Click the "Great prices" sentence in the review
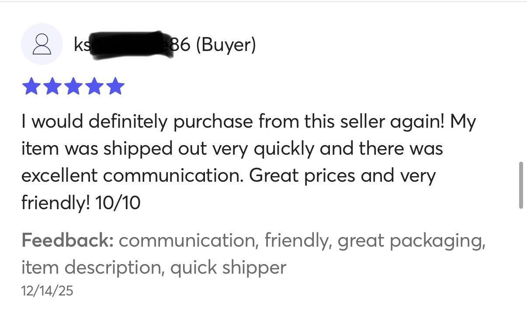The width and height of the screenshot is (527, 319). pyautogui.click(x=343, y=176)
